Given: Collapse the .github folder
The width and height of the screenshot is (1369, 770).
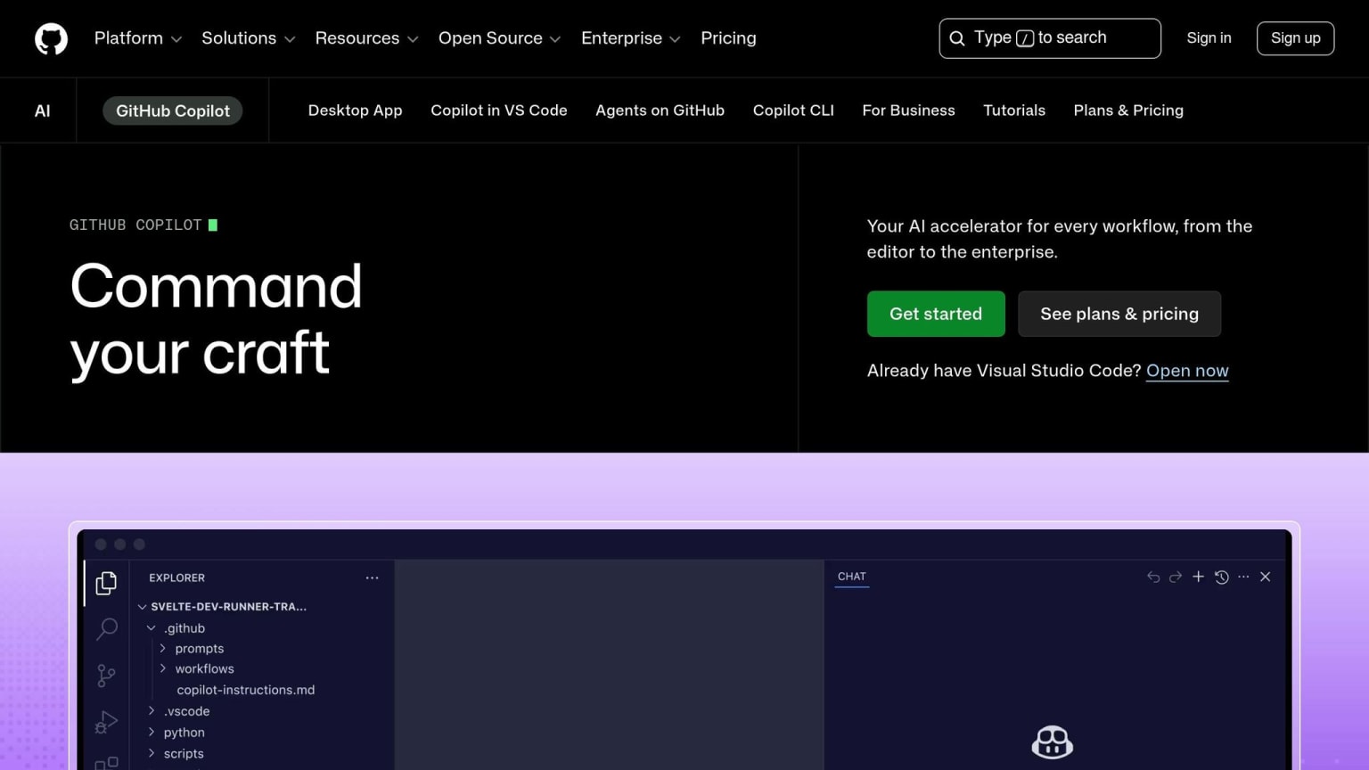Looking at the screenshot, I should [x=176, y=628].
